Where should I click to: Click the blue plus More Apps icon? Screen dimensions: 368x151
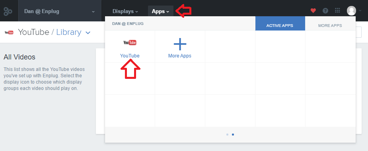click(x=180, y=44)
